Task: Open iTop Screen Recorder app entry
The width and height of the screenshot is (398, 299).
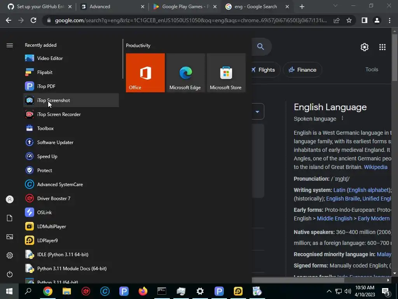Action: coord(71,114)
